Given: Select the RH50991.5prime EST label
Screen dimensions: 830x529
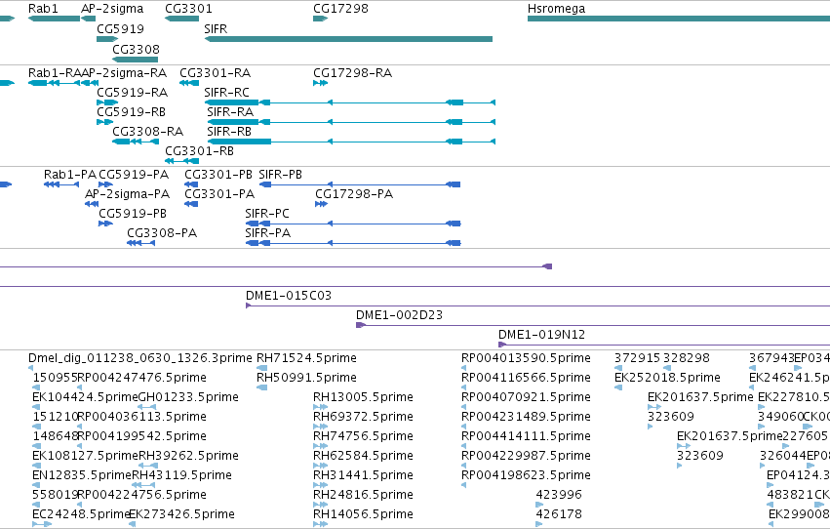Looking at the screenshot, I should coord(306,378).
